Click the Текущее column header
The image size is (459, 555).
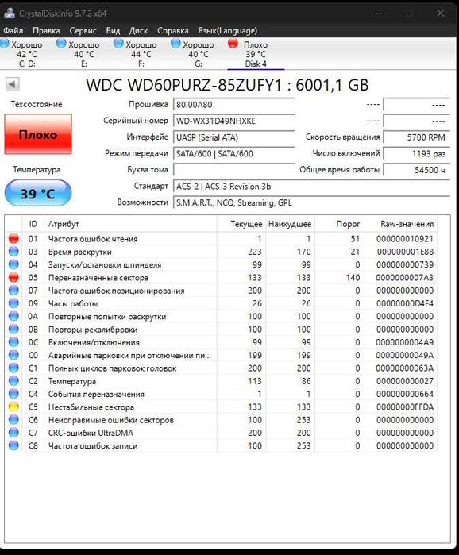coord(241,224)
